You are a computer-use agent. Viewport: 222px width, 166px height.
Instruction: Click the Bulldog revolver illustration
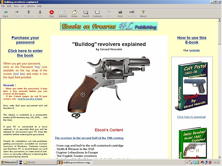click(x=109, y=87)
